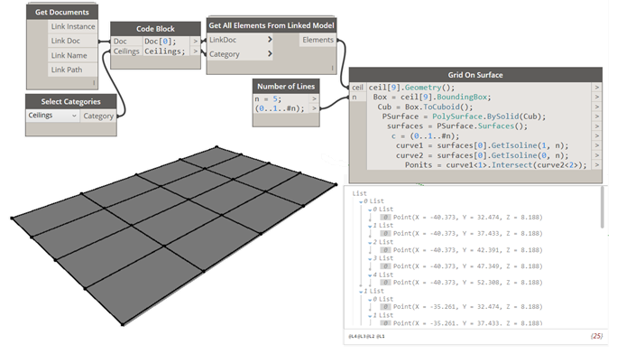Select Point X = -35.261, Y = 32.474 entry
617x354 pixels.
pyautogui.click(x=461, y=306)
